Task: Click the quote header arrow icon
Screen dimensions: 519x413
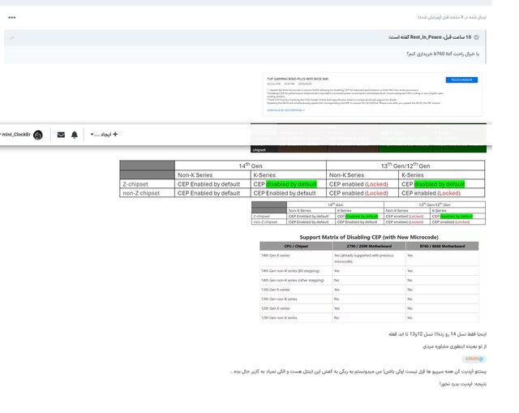Action: coord(477,37)
